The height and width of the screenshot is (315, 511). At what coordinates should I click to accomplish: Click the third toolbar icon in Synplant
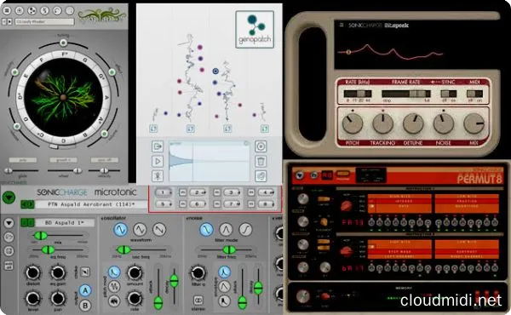(x=32, y=11)
